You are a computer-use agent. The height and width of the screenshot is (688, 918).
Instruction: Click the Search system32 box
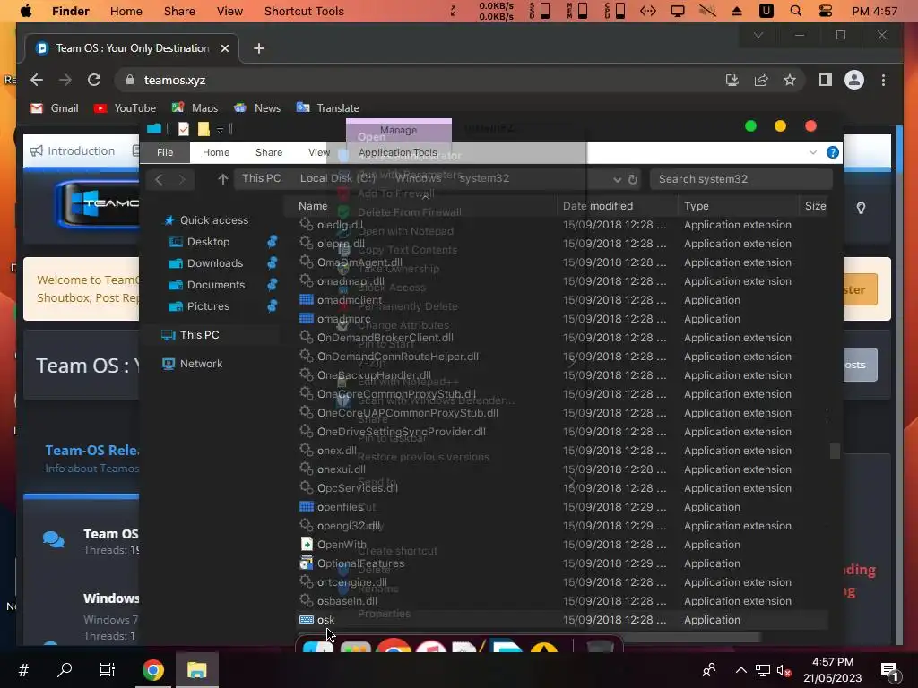[x=741, y=179]
